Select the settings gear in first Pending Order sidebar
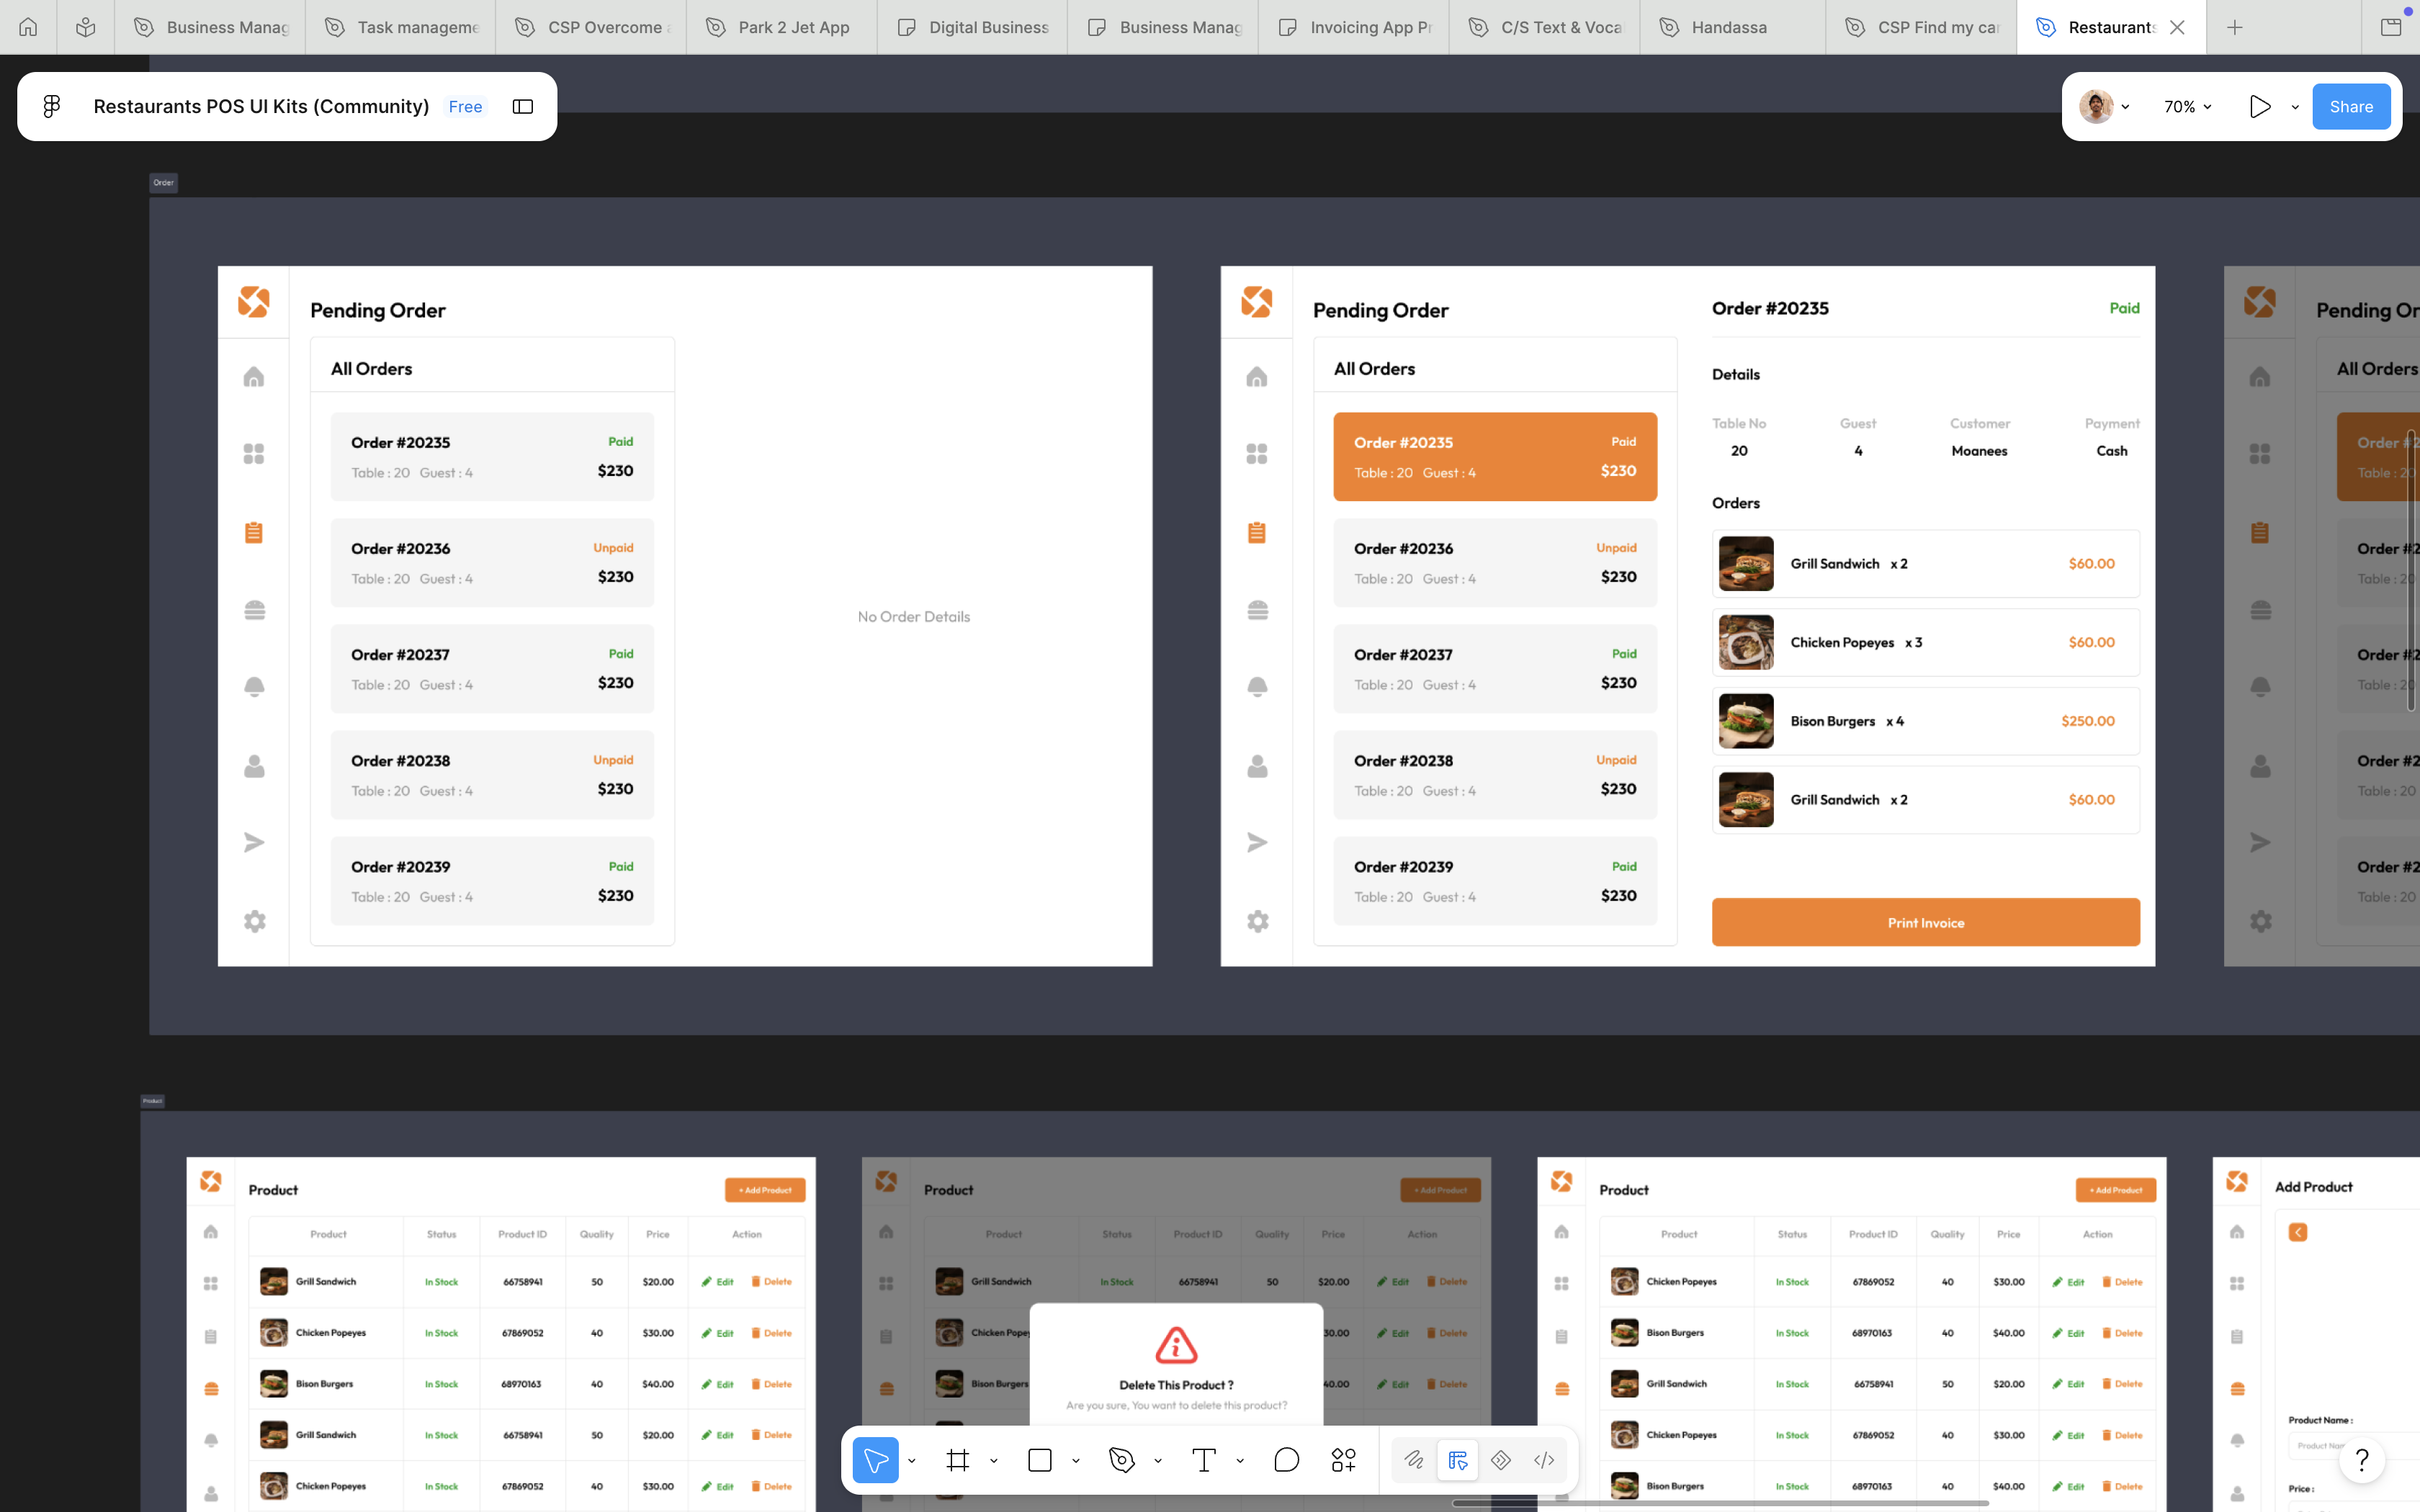This screenshot has width=2420, height=1512. pyautogui.click(x=254, y=921)
